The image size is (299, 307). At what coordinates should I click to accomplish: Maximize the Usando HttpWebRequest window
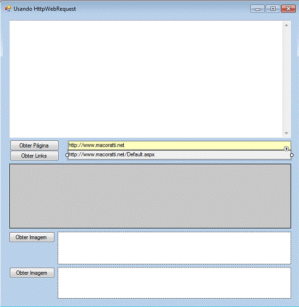point(273,9)
